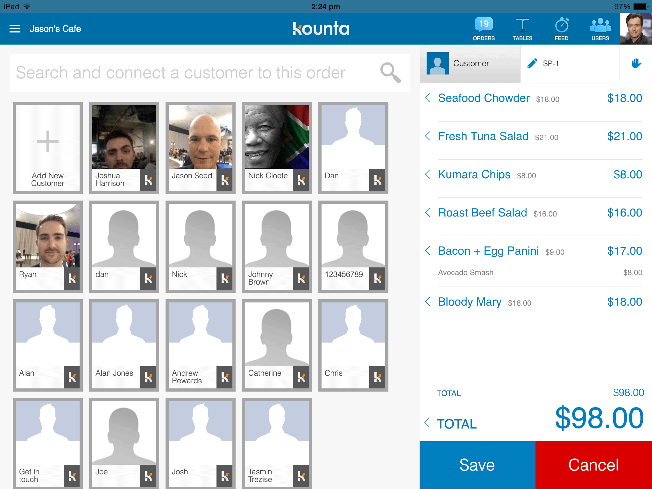Image resolution: width=652 pixels, height=489 pixels.
Task: Tap Kounta badge on Alan Jones' card
Action: click(148, 377)
